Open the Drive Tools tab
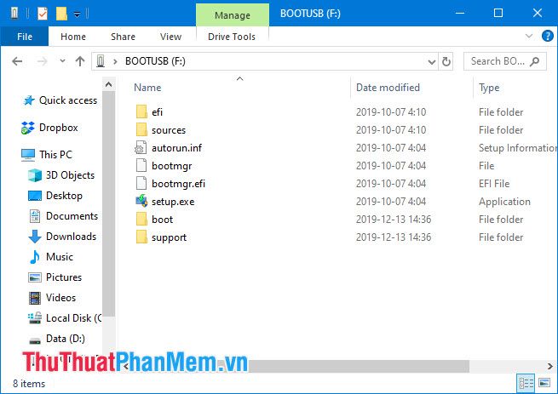Screen dimensions: 558x394 click(232, 37)
